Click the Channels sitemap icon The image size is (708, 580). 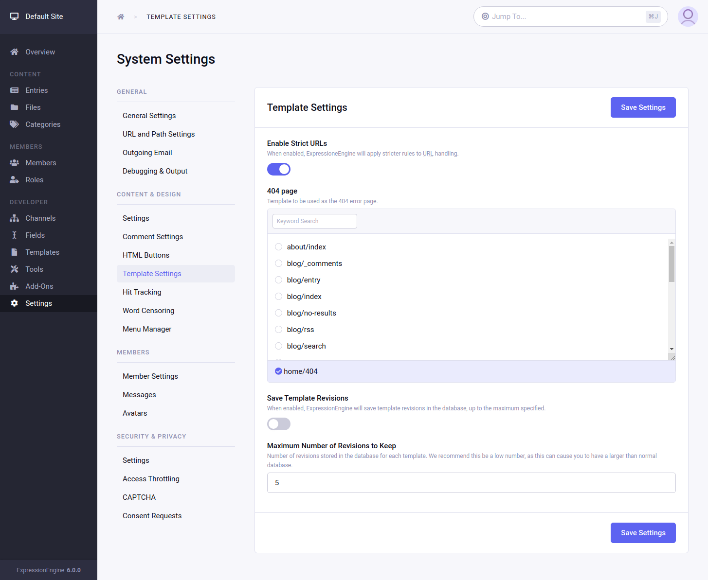pos(15,218)
